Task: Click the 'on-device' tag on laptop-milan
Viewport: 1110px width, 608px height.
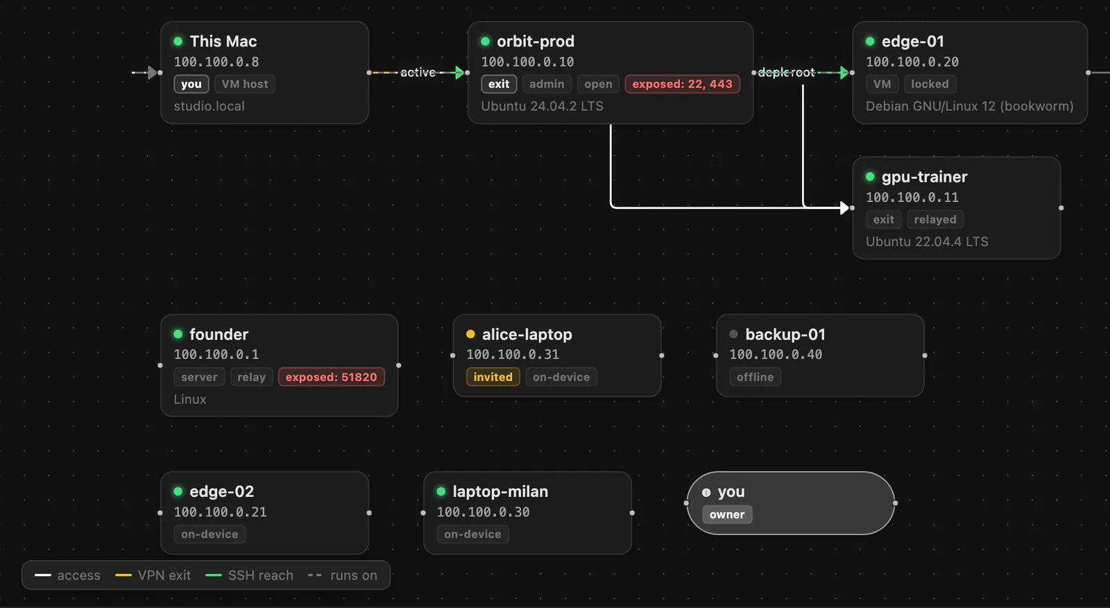Action: point(472,534)
